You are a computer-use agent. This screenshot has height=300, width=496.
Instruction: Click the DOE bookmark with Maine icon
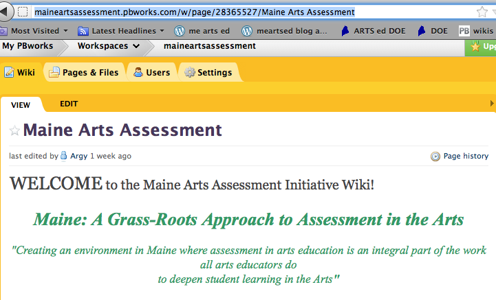(432, 31)
